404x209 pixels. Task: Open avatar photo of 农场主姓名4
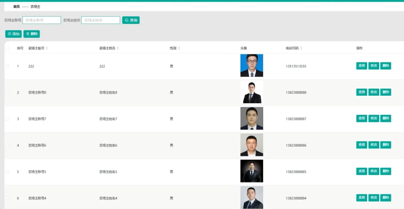(252, 197)
